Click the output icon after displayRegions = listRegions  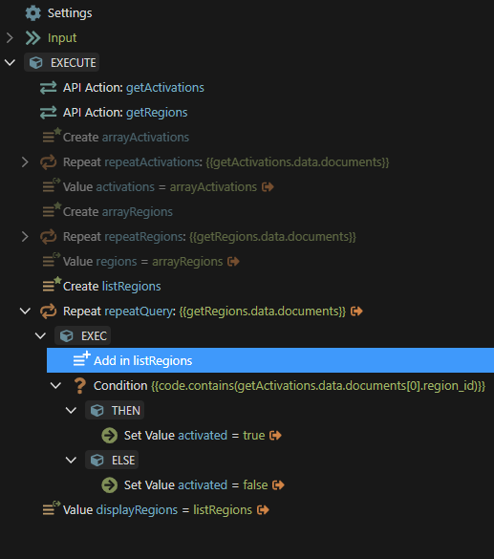[263, 510]
